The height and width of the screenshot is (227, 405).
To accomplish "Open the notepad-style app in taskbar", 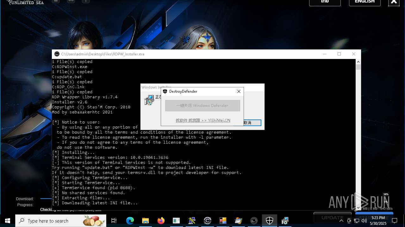I will coord(238,221).
